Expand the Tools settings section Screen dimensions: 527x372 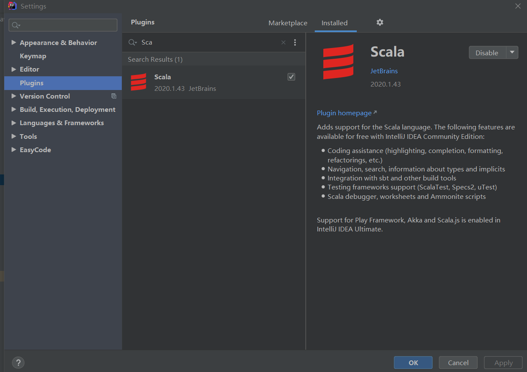tap(14, 136)
